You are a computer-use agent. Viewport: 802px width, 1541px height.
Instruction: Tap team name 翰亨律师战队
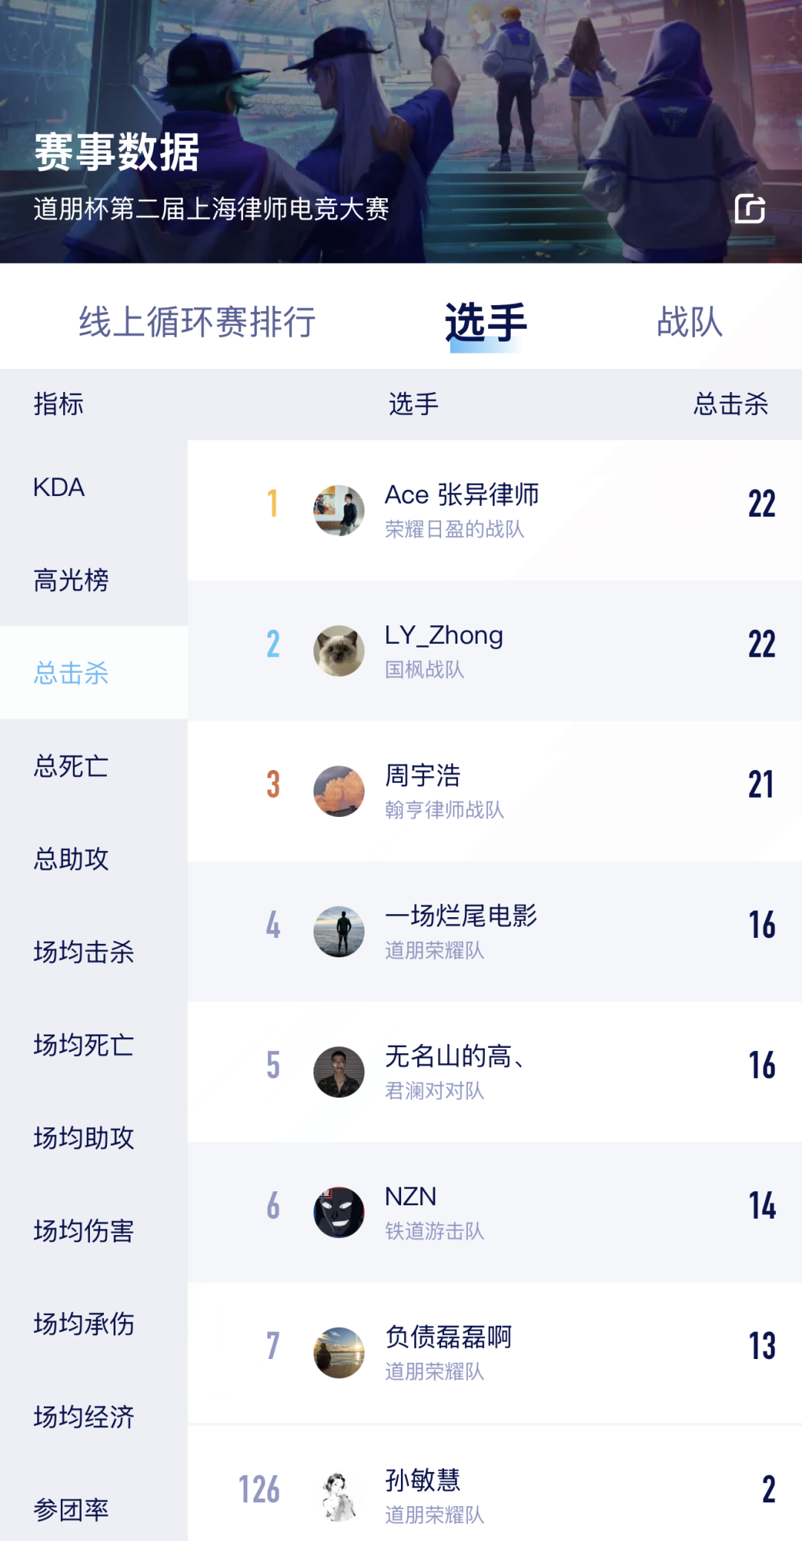pyautogui.click(x=444, y=809)
